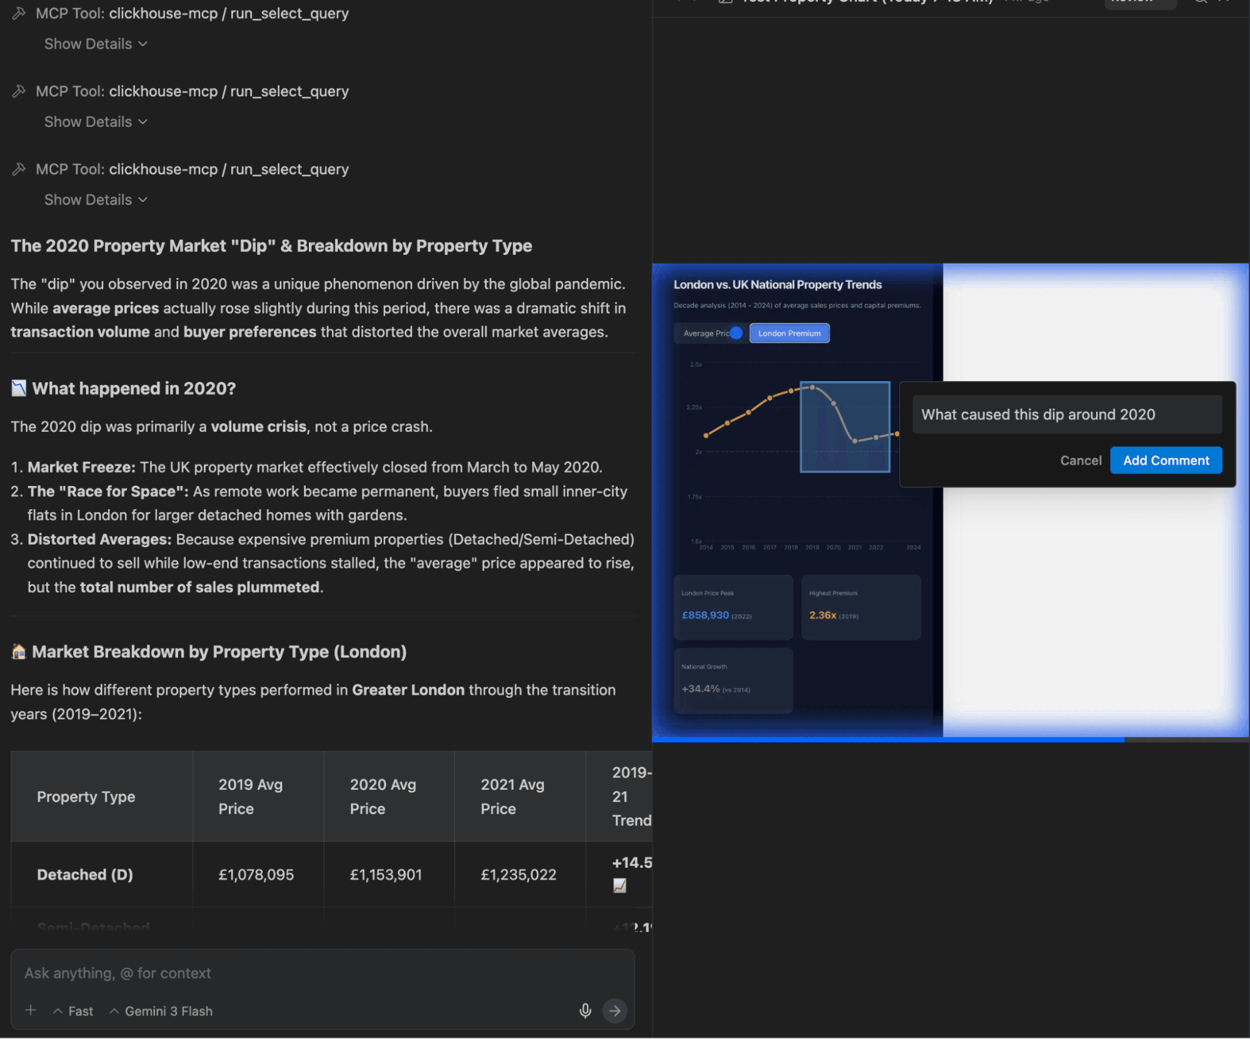Click the chart icon beside 'What happened in 2020?'

pyautogui.click(x=19, y=389)
